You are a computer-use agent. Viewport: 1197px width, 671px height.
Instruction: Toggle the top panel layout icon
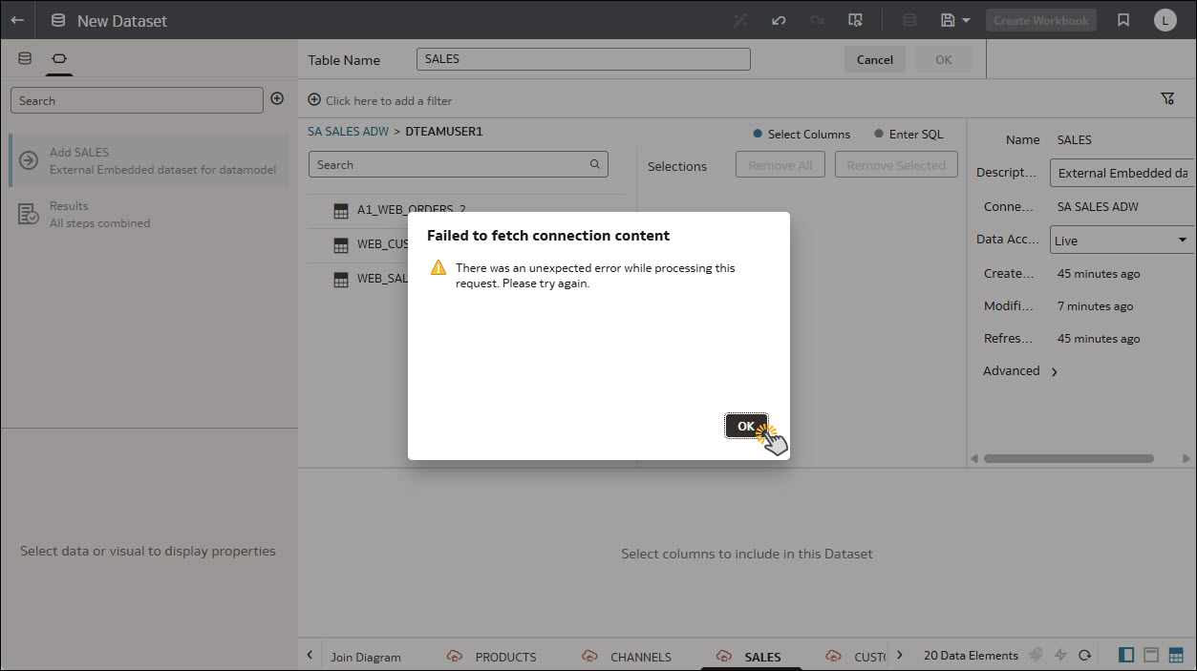click(x=1151, y=655)
